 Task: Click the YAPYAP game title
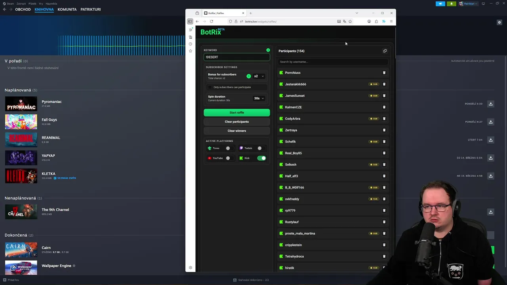click(48, 156)
